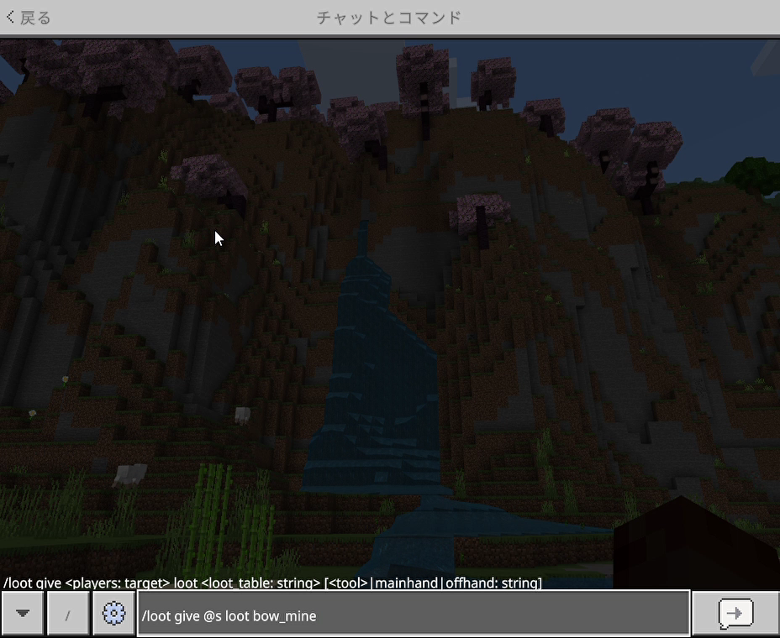780x638 pixels.
Task: Open chat settings gear icon
Action: [114, 613]
